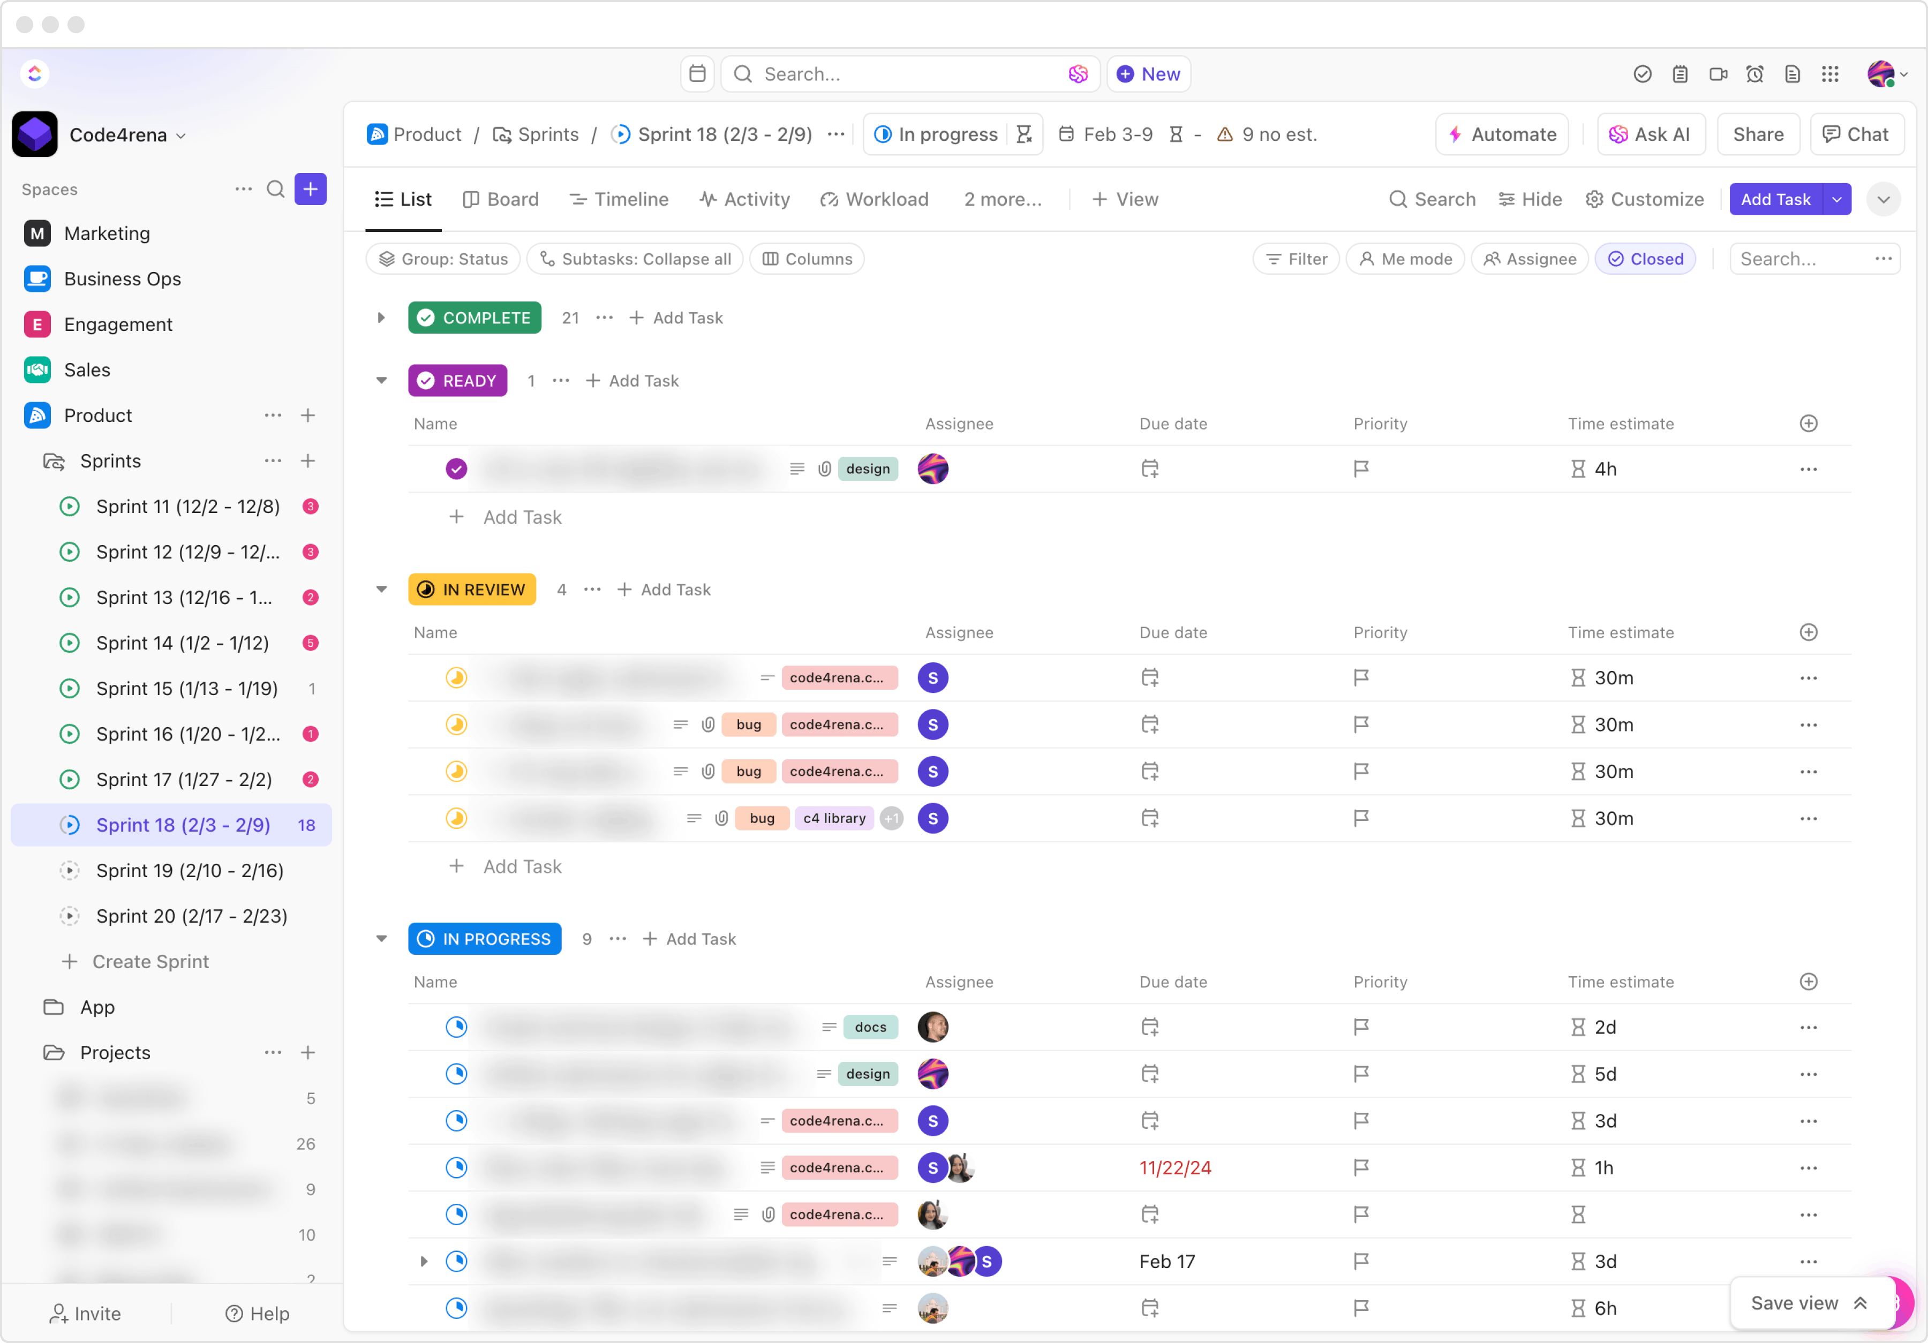The width and height of the screenshot is (1928, 1343).
Task: Click the New button in the header
Action: click(1148, 74)
